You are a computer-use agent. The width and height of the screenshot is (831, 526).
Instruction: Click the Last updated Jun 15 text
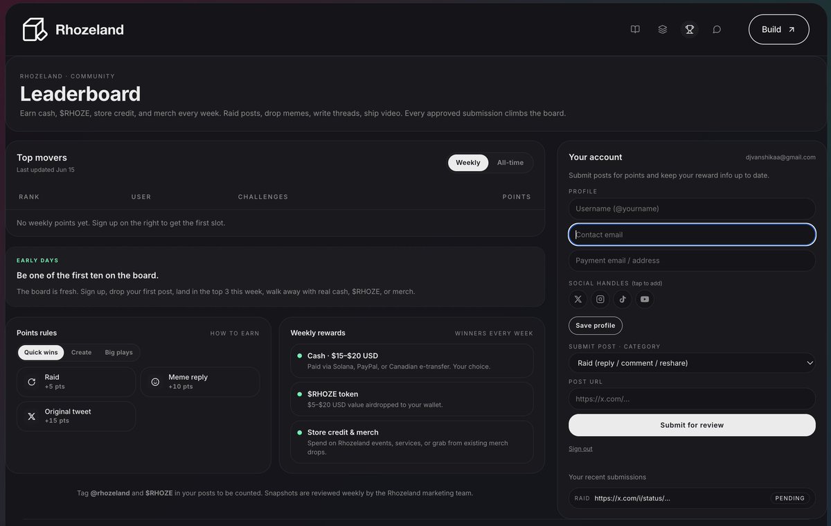(46, 170)
